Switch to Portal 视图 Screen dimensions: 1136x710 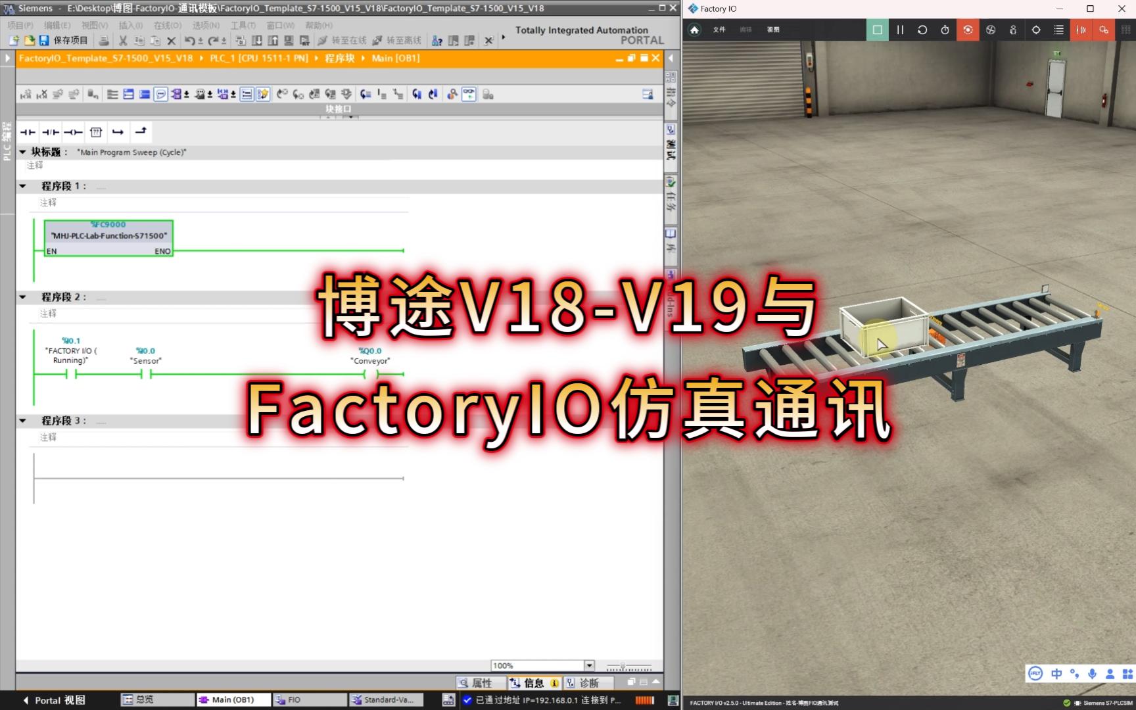[55, 700]
